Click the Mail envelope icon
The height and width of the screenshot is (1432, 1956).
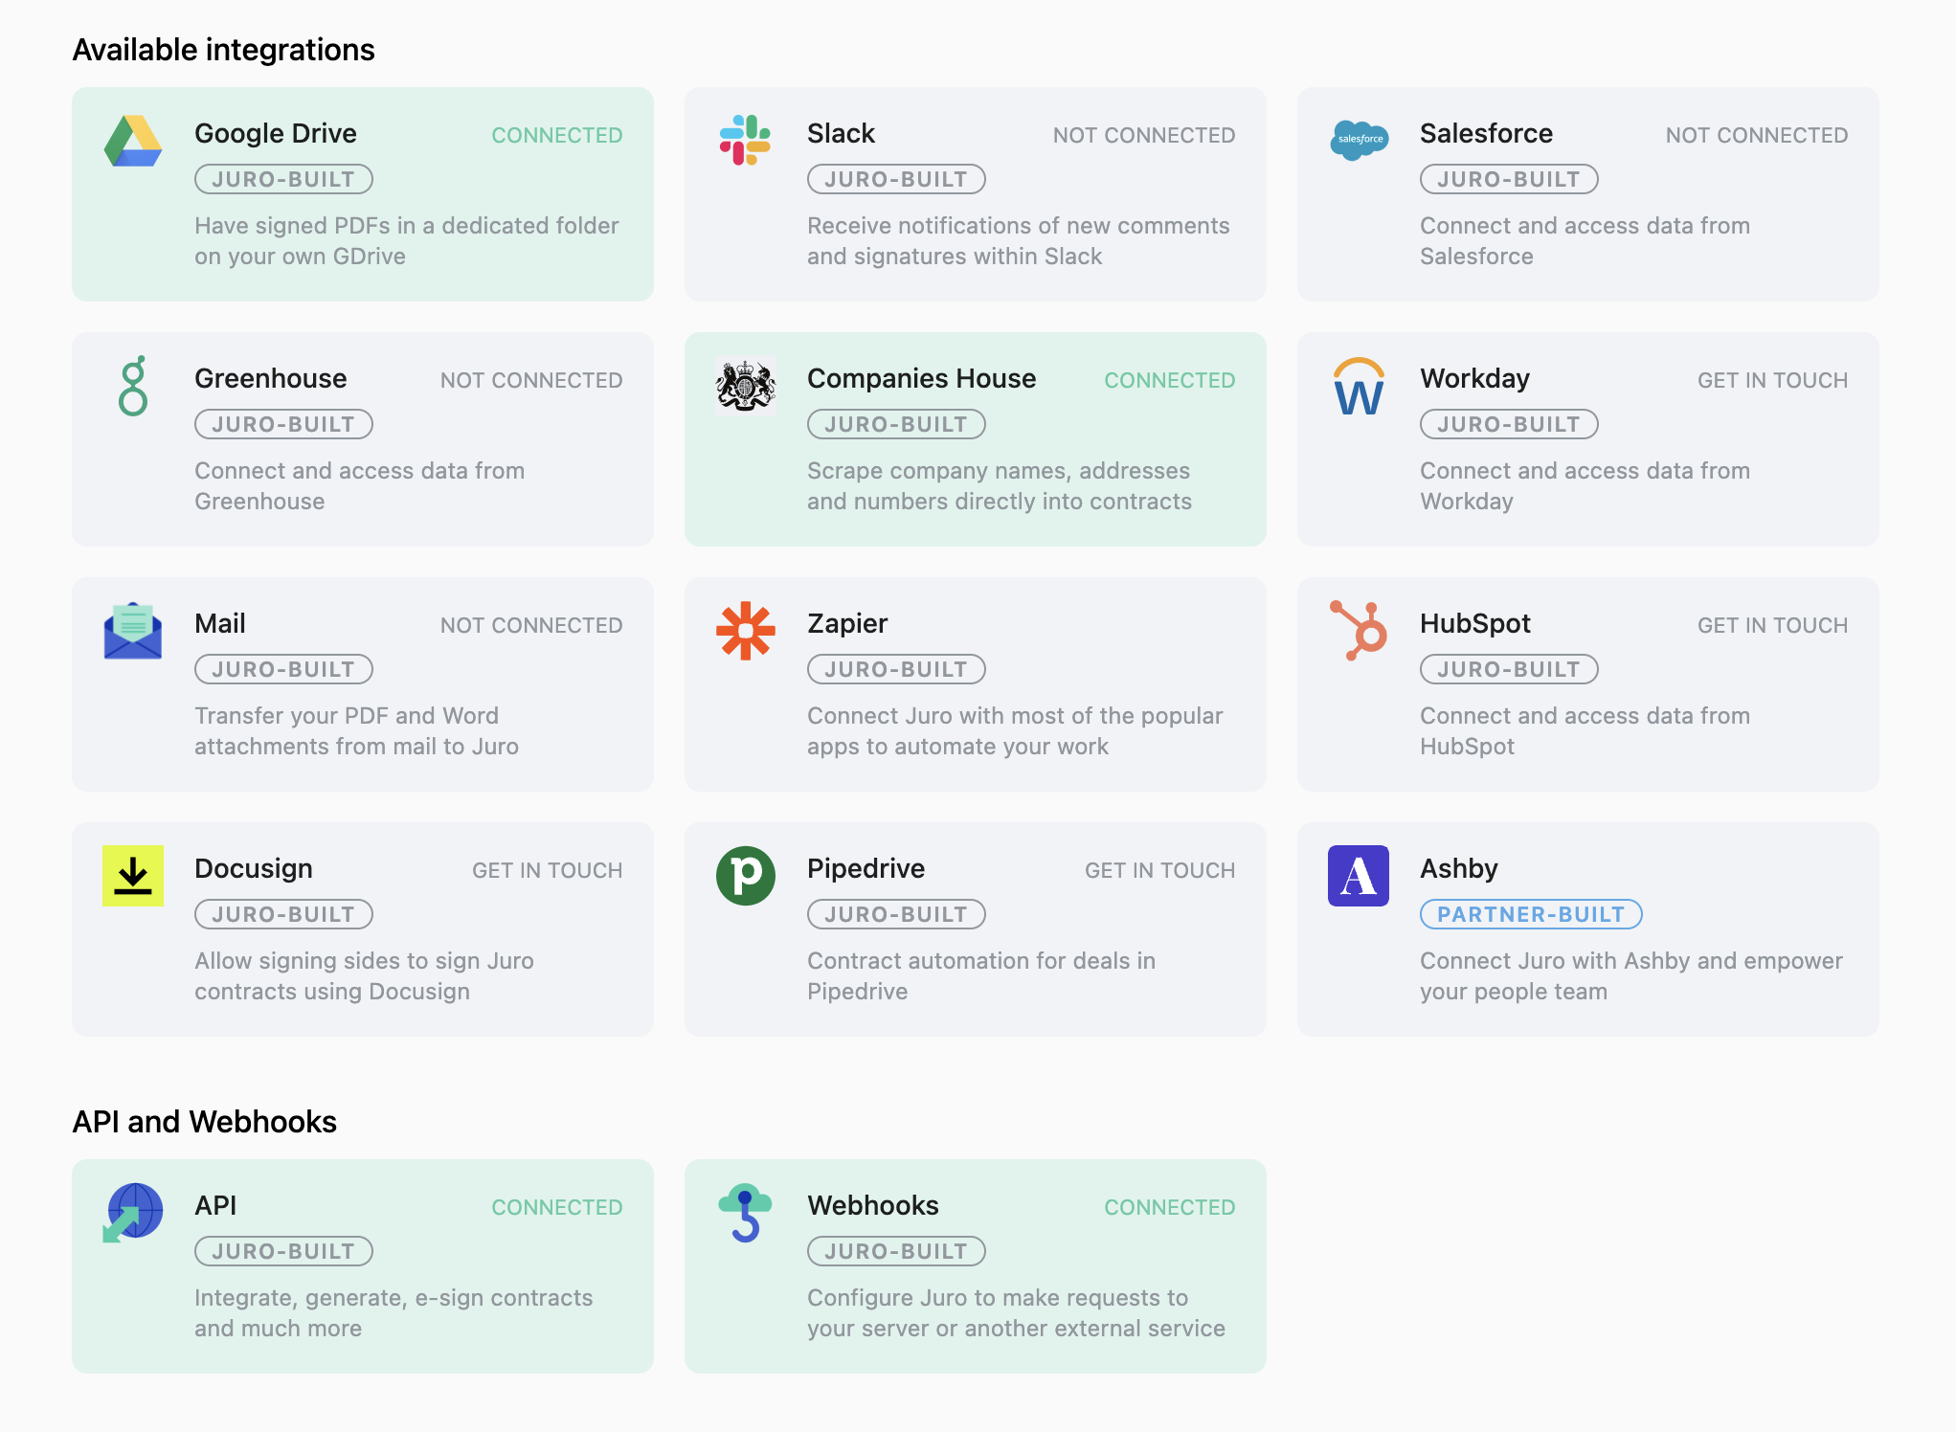coord(133,631)
